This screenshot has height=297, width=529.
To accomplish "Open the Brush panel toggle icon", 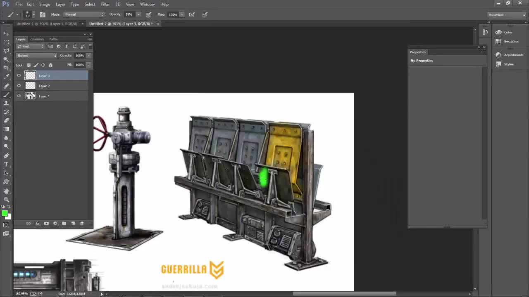I will pos(43,14).
